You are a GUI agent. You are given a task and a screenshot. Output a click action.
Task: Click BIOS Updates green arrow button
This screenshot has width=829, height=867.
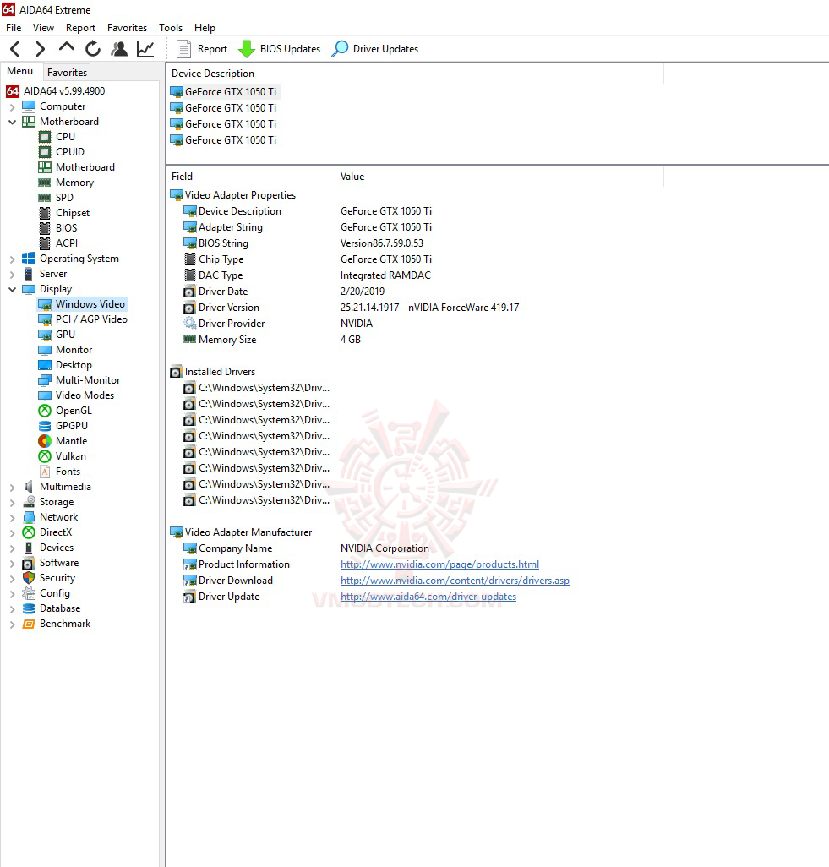[279, 49]
